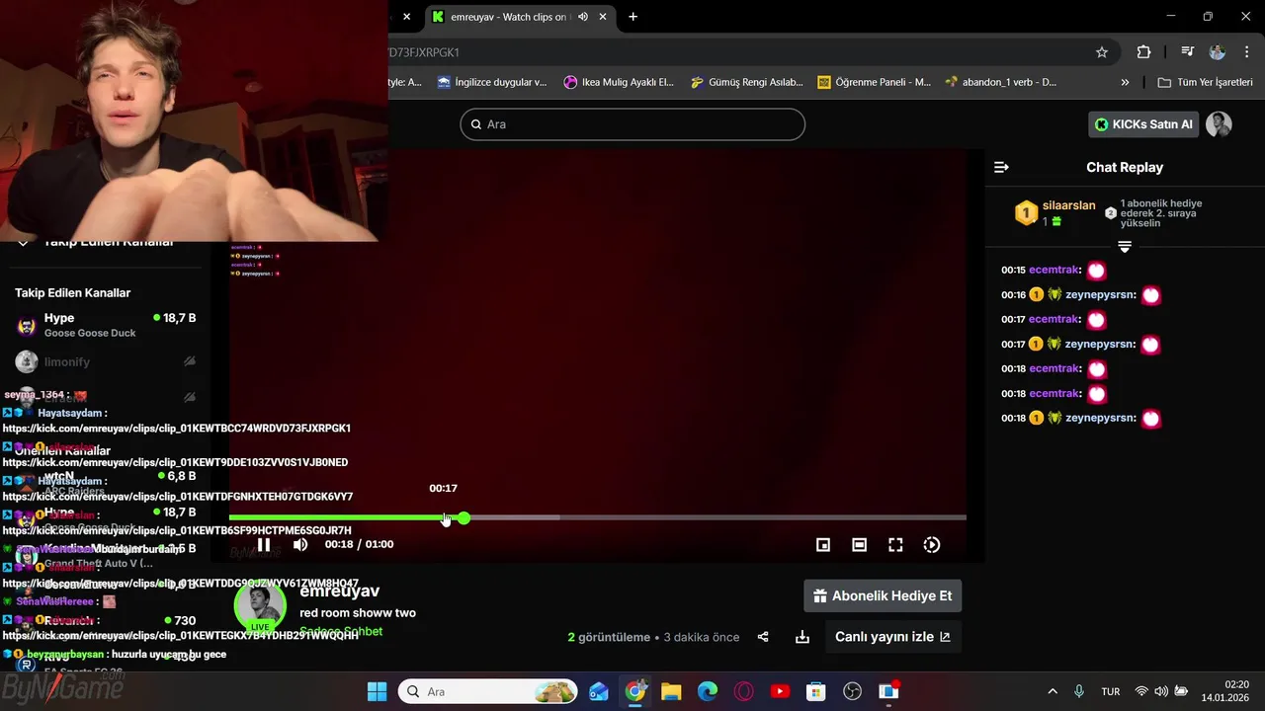Open Hype channel in followed list
The width and height of the screenshot is (1265, 711).
[x=106, y=325]
